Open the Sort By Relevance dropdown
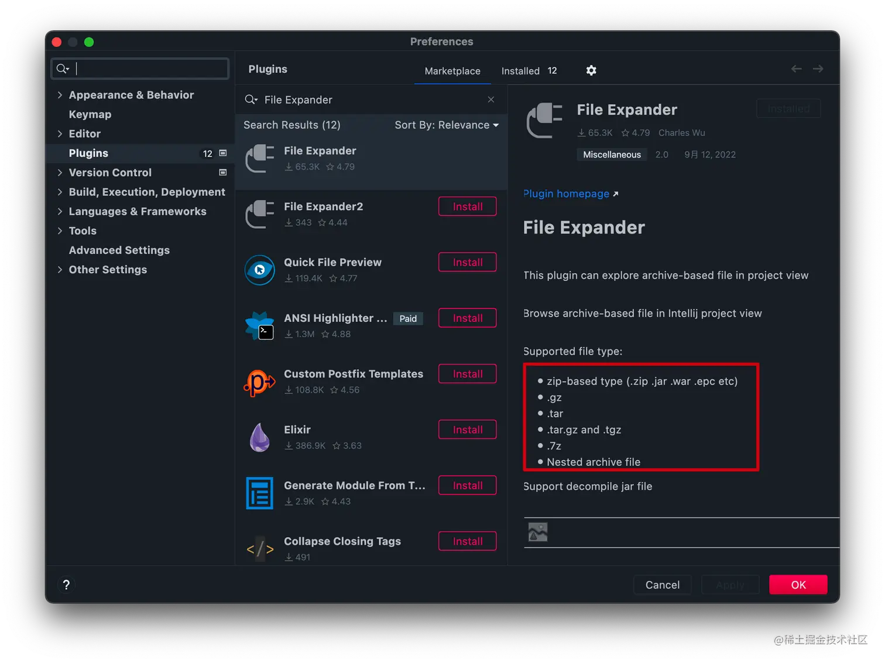The width and height of the screenshot is (885, 663). coord(447,125)
